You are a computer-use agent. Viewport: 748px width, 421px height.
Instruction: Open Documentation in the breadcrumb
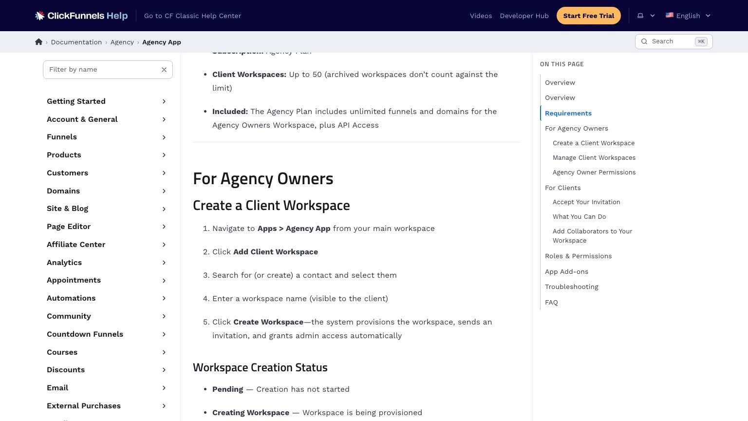coord(76,42)
